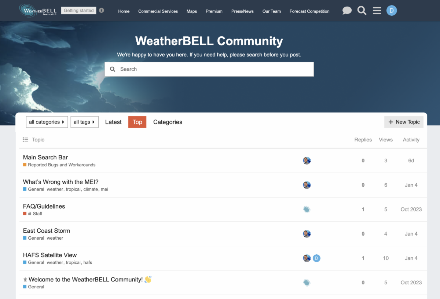Image resolution: width=440 pixels, height=299 pixels.
Task: Click the bulk select topic list icon
Action: [25, 140]
